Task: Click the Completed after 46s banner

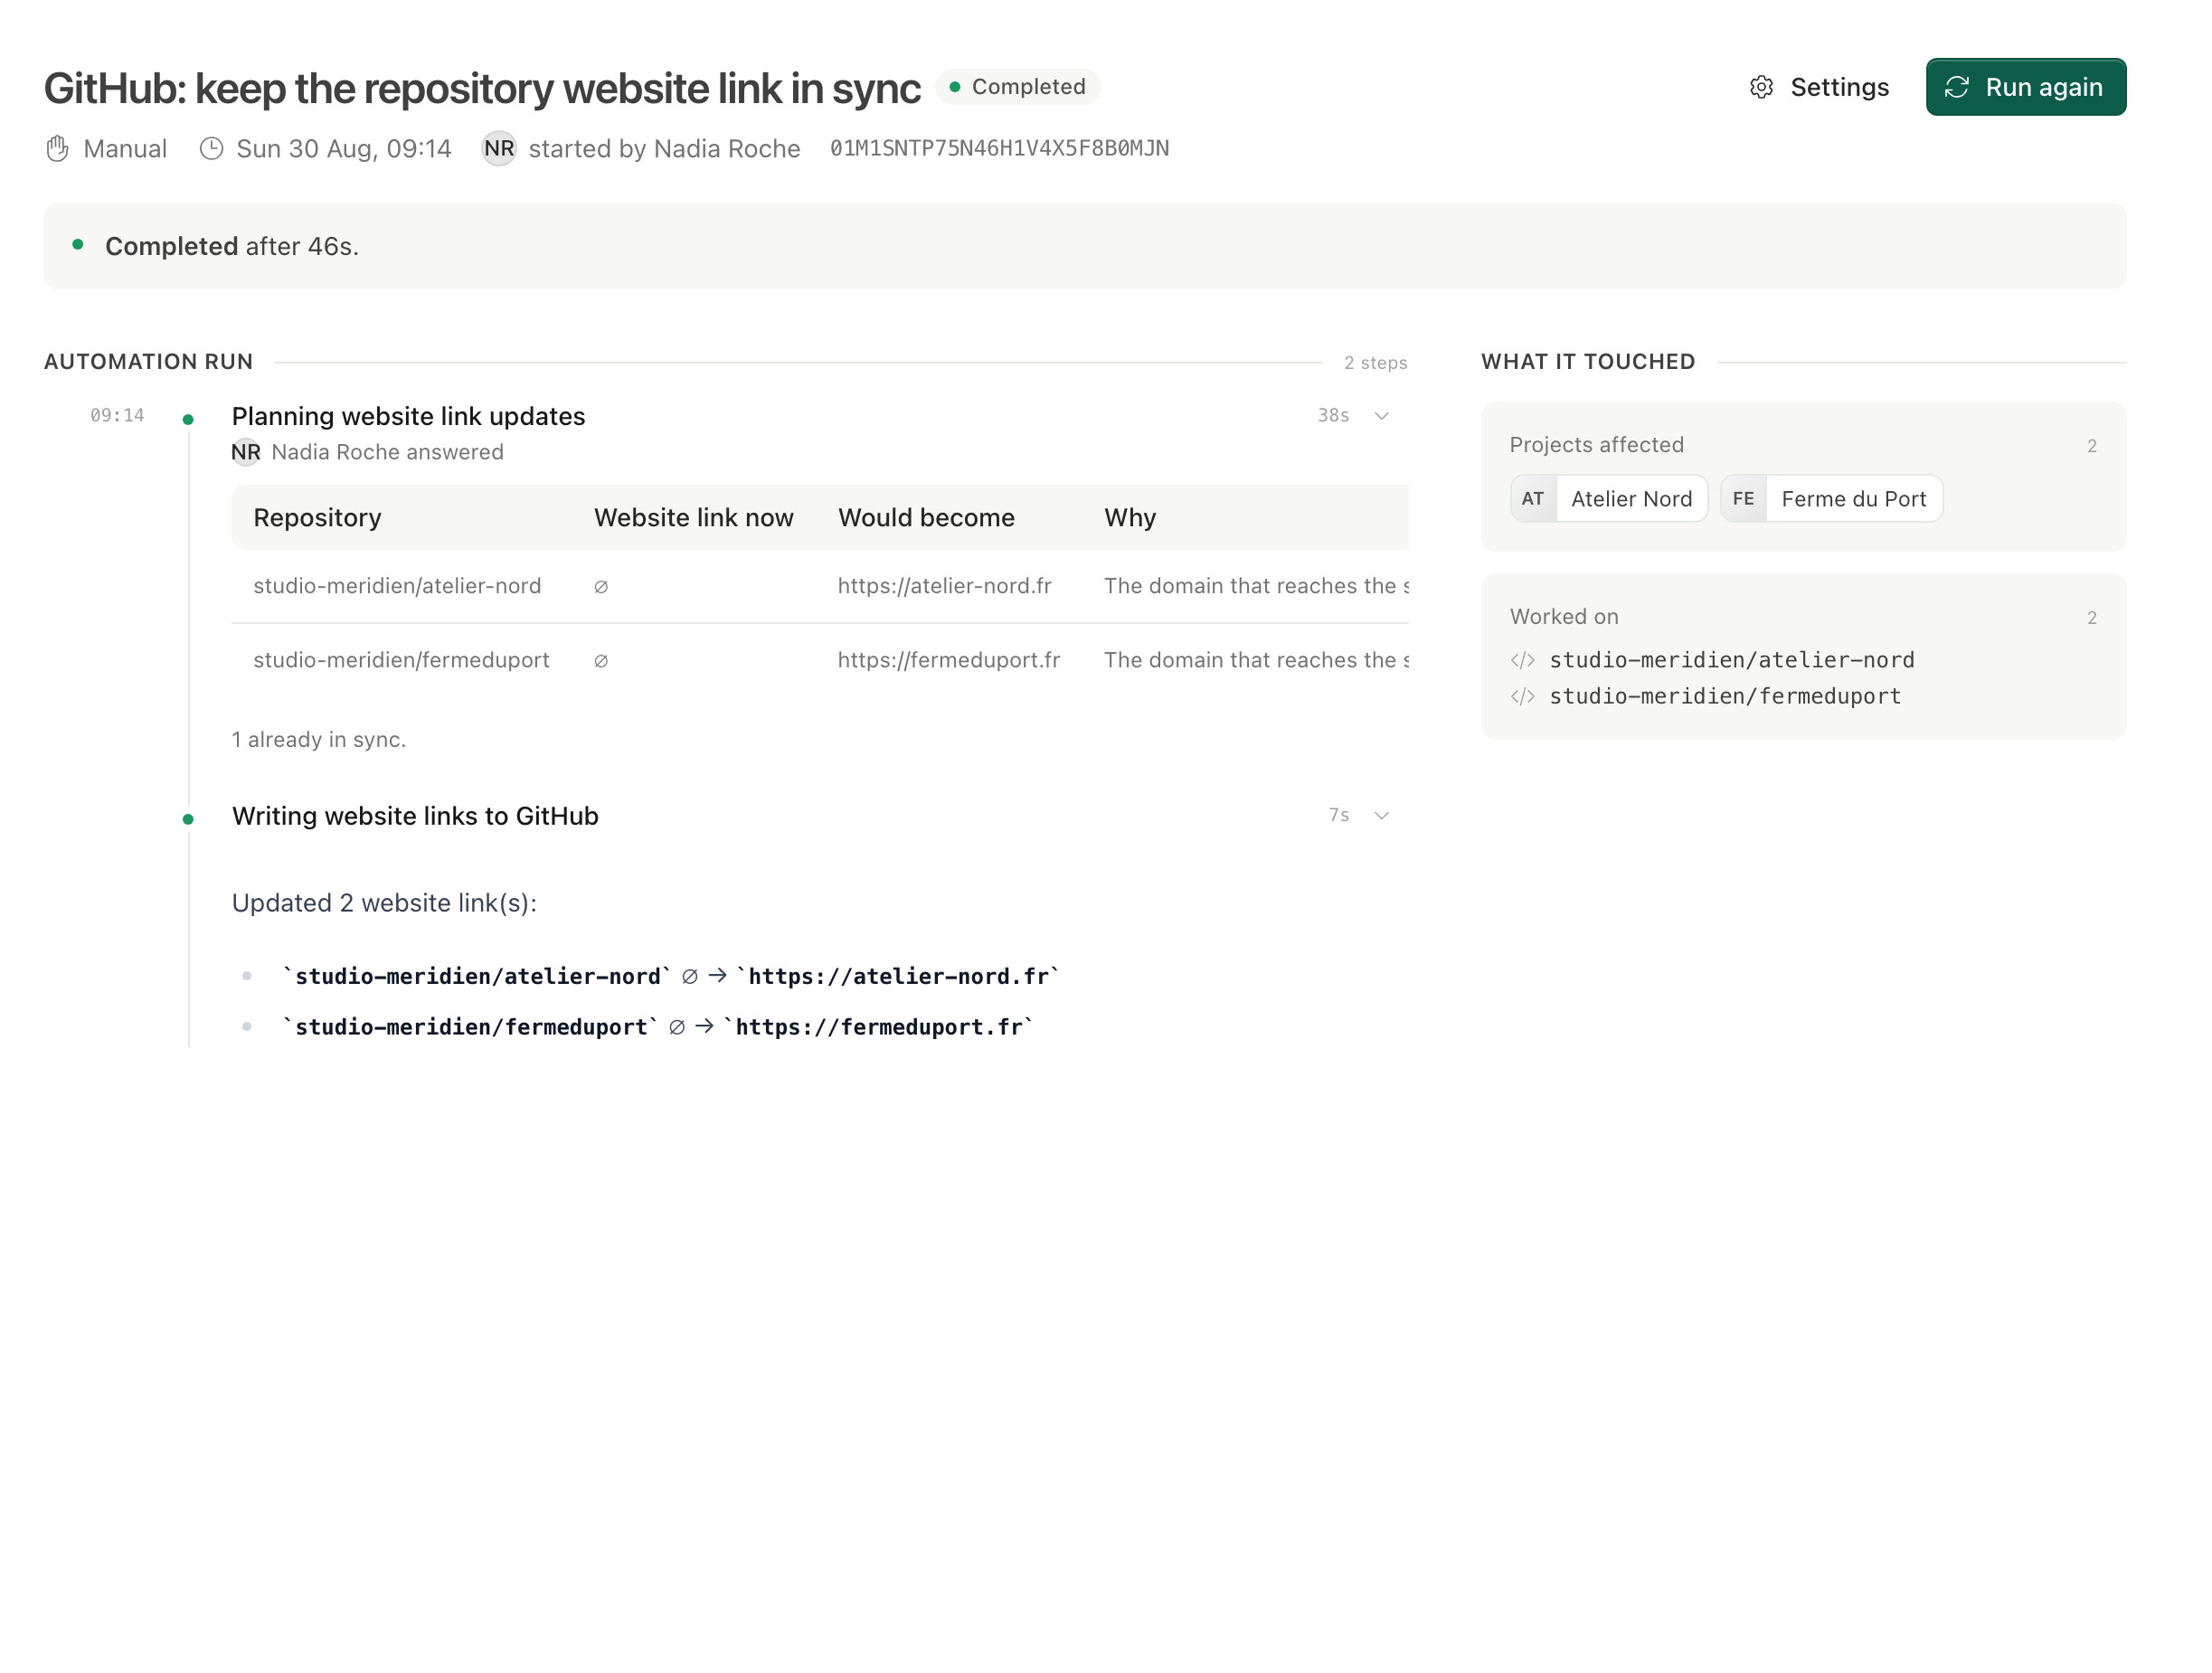Action: click(x=1084, y=246)
